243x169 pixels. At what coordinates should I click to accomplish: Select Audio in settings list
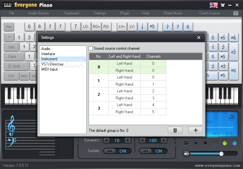tap(63, 49)
